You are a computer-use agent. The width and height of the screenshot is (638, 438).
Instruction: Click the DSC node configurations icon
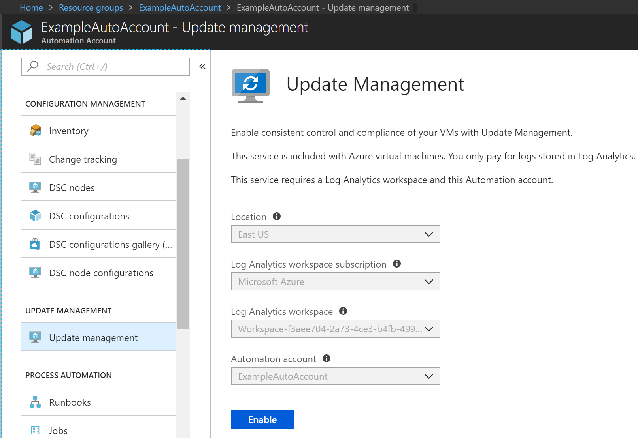[x=35, y=272]
